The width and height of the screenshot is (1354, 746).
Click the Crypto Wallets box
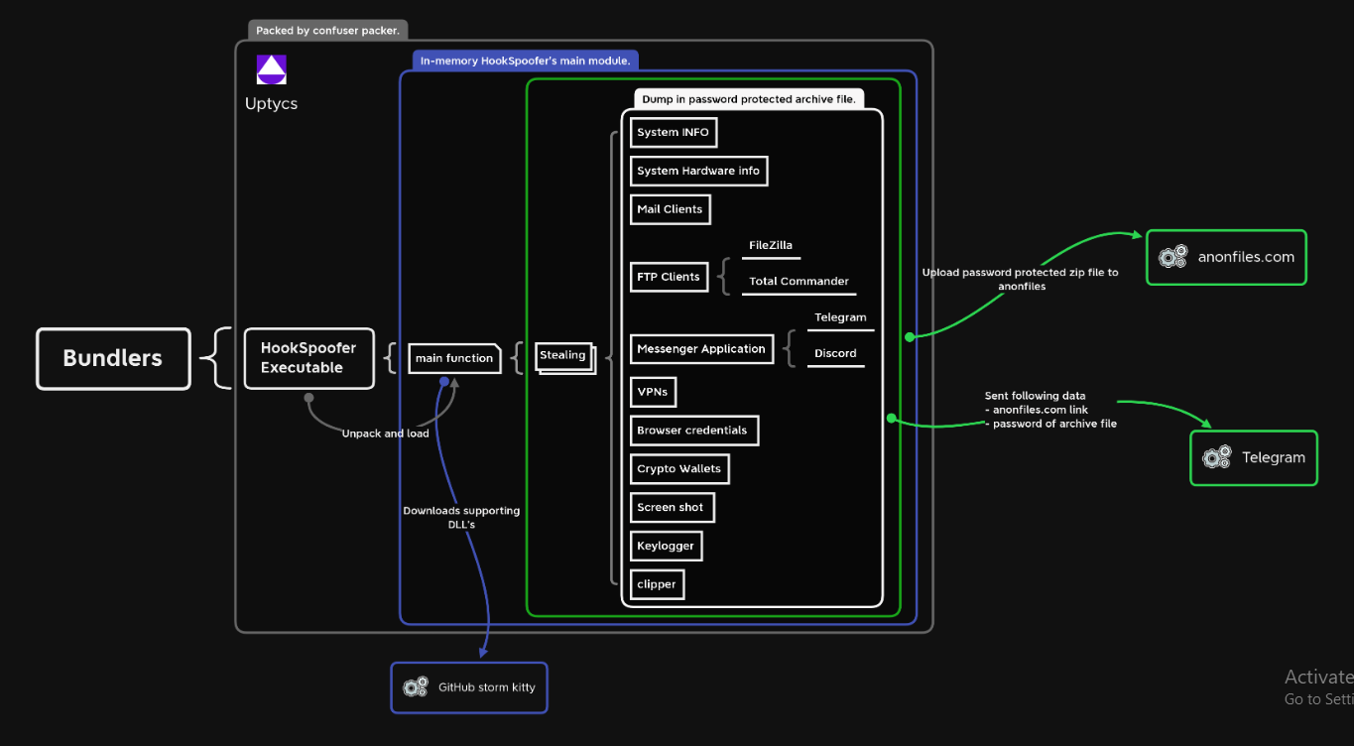point(678,469)
